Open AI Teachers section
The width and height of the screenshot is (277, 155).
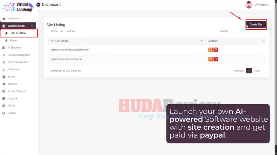point(14,48)
